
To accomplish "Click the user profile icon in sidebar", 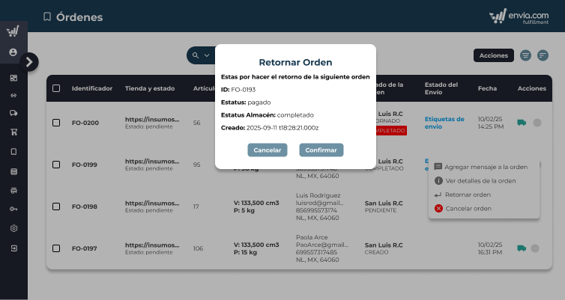I will [x=13, y=52].
